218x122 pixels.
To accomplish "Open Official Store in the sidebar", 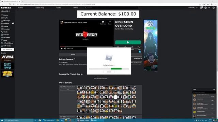I will 7,43.
